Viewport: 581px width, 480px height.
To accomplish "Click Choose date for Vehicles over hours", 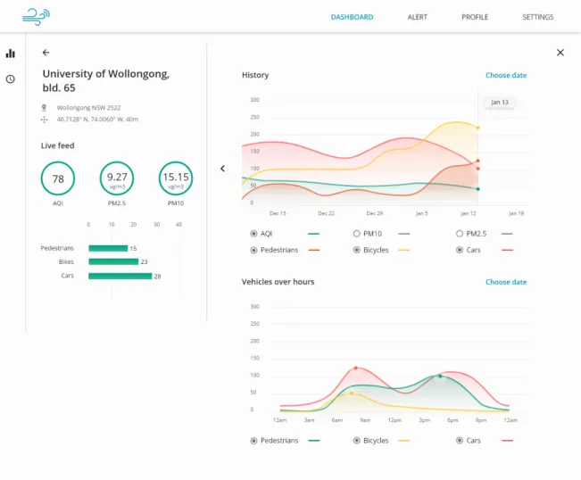I will coord(506,282).
